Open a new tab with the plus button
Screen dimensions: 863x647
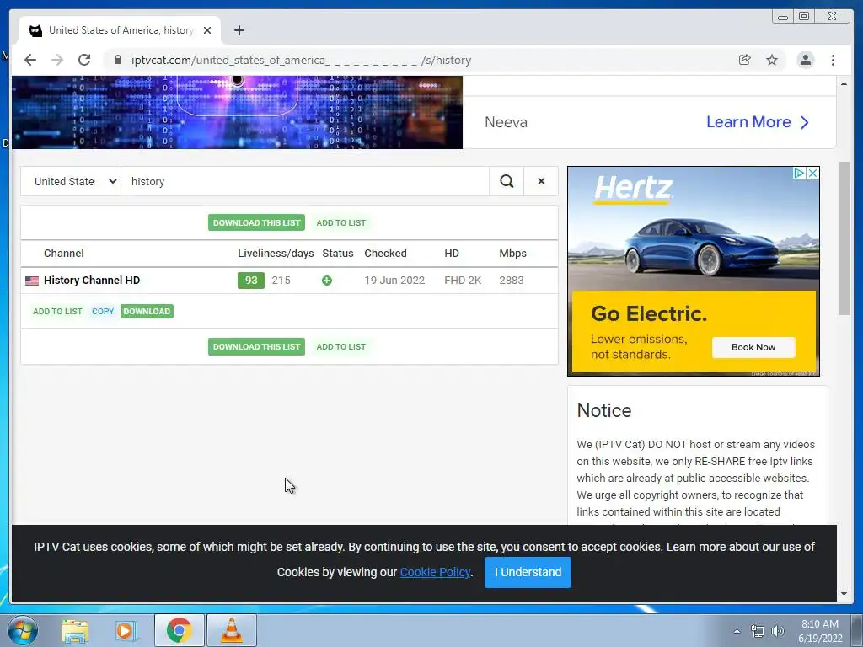pyautogui.click(x=239, y=30)
